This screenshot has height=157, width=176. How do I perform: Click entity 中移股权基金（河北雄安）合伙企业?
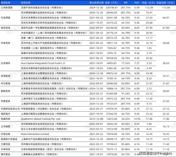[x=46, y=109]
